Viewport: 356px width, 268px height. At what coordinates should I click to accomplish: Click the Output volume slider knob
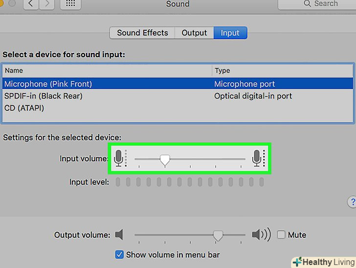pyautogui.click(x=218, y=236)
